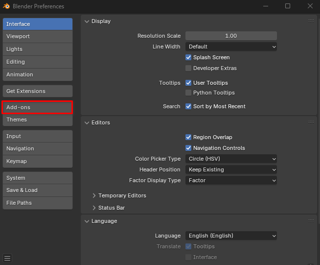Open the Themes section
The height and width of the screenshot is (265, 320).
(x=38, y=120)
